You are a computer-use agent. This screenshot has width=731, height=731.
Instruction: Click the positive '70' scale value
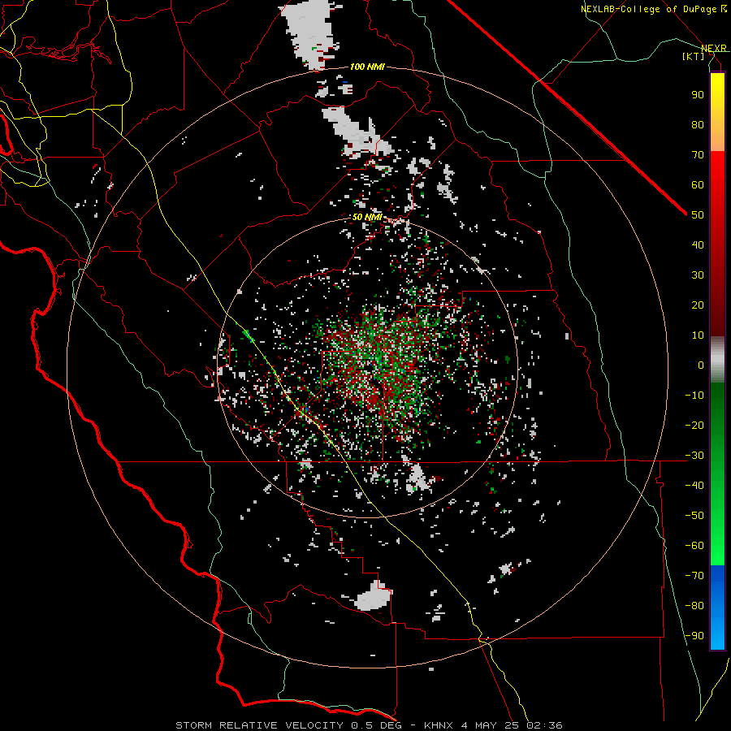(x=698, y=155)
